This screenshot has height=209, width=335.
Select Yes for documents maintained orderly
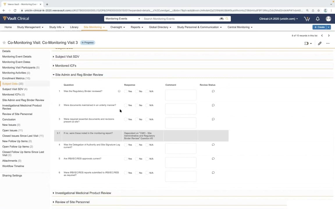(126, 105)
